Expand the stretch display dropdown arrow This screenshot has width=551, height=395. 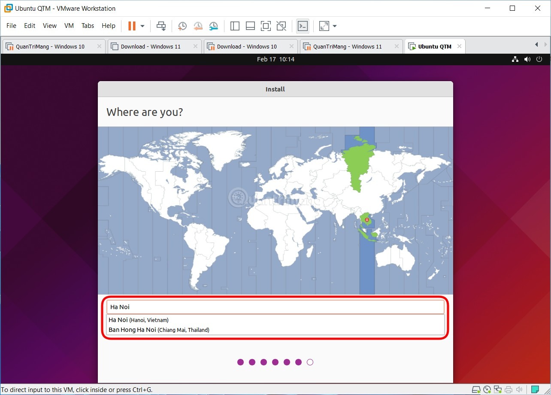tap(335, 26)
